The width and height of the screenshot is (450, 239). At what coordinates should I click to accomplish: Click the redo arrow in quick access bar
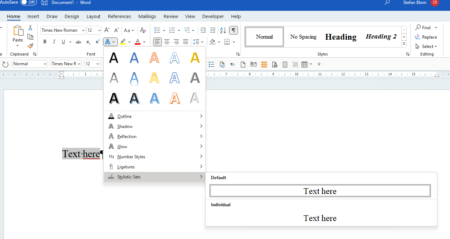pos(5,64)
